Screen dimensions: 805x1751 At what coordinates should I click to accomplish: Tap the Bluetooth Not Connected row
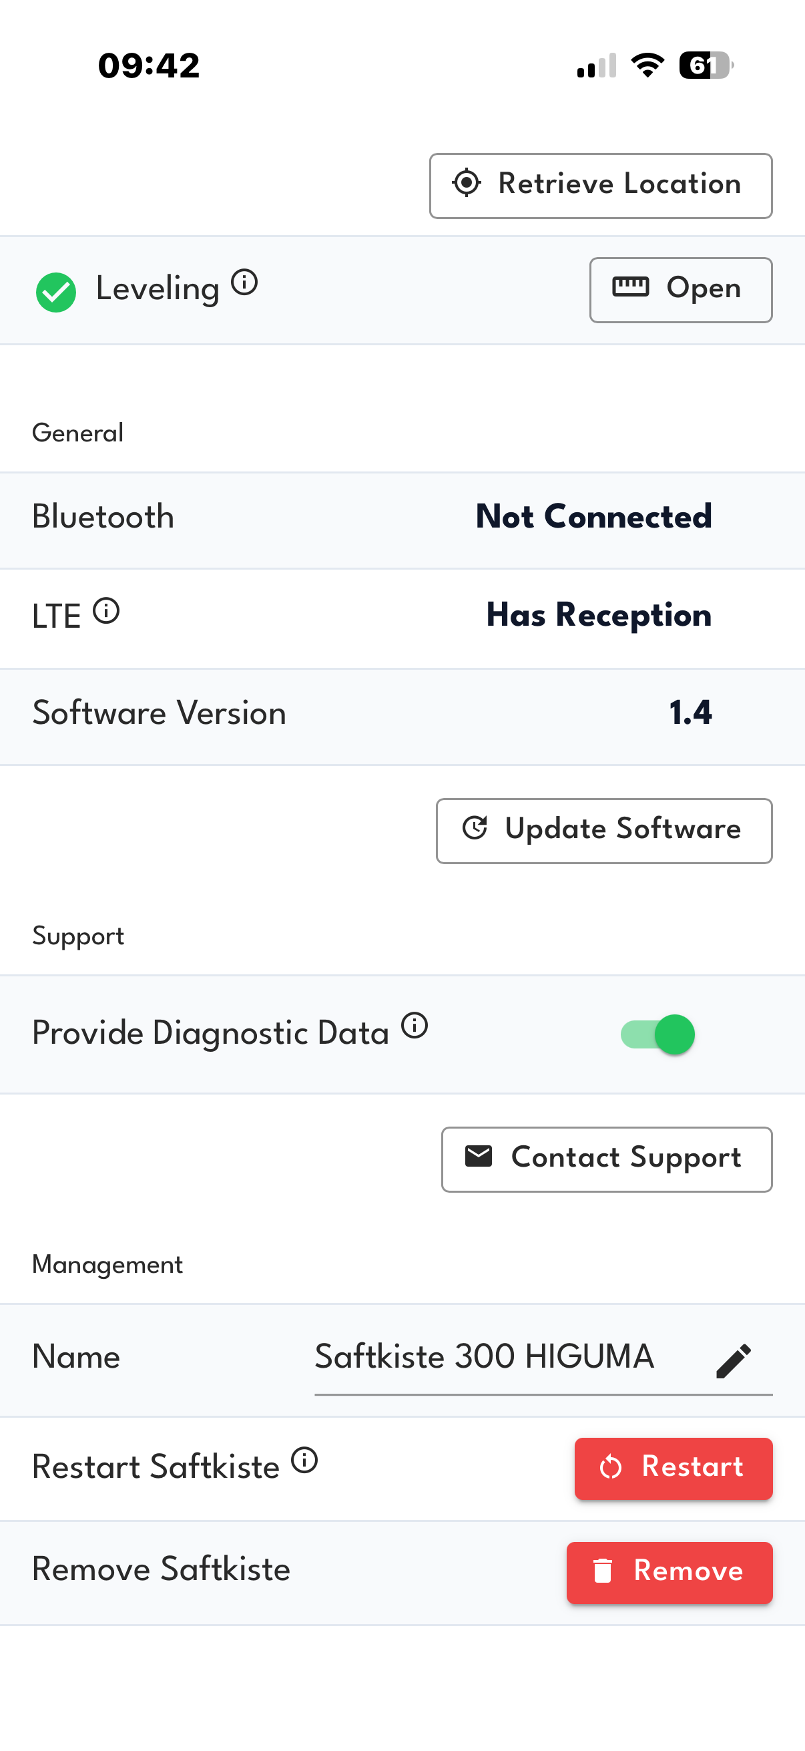point(402,518)
